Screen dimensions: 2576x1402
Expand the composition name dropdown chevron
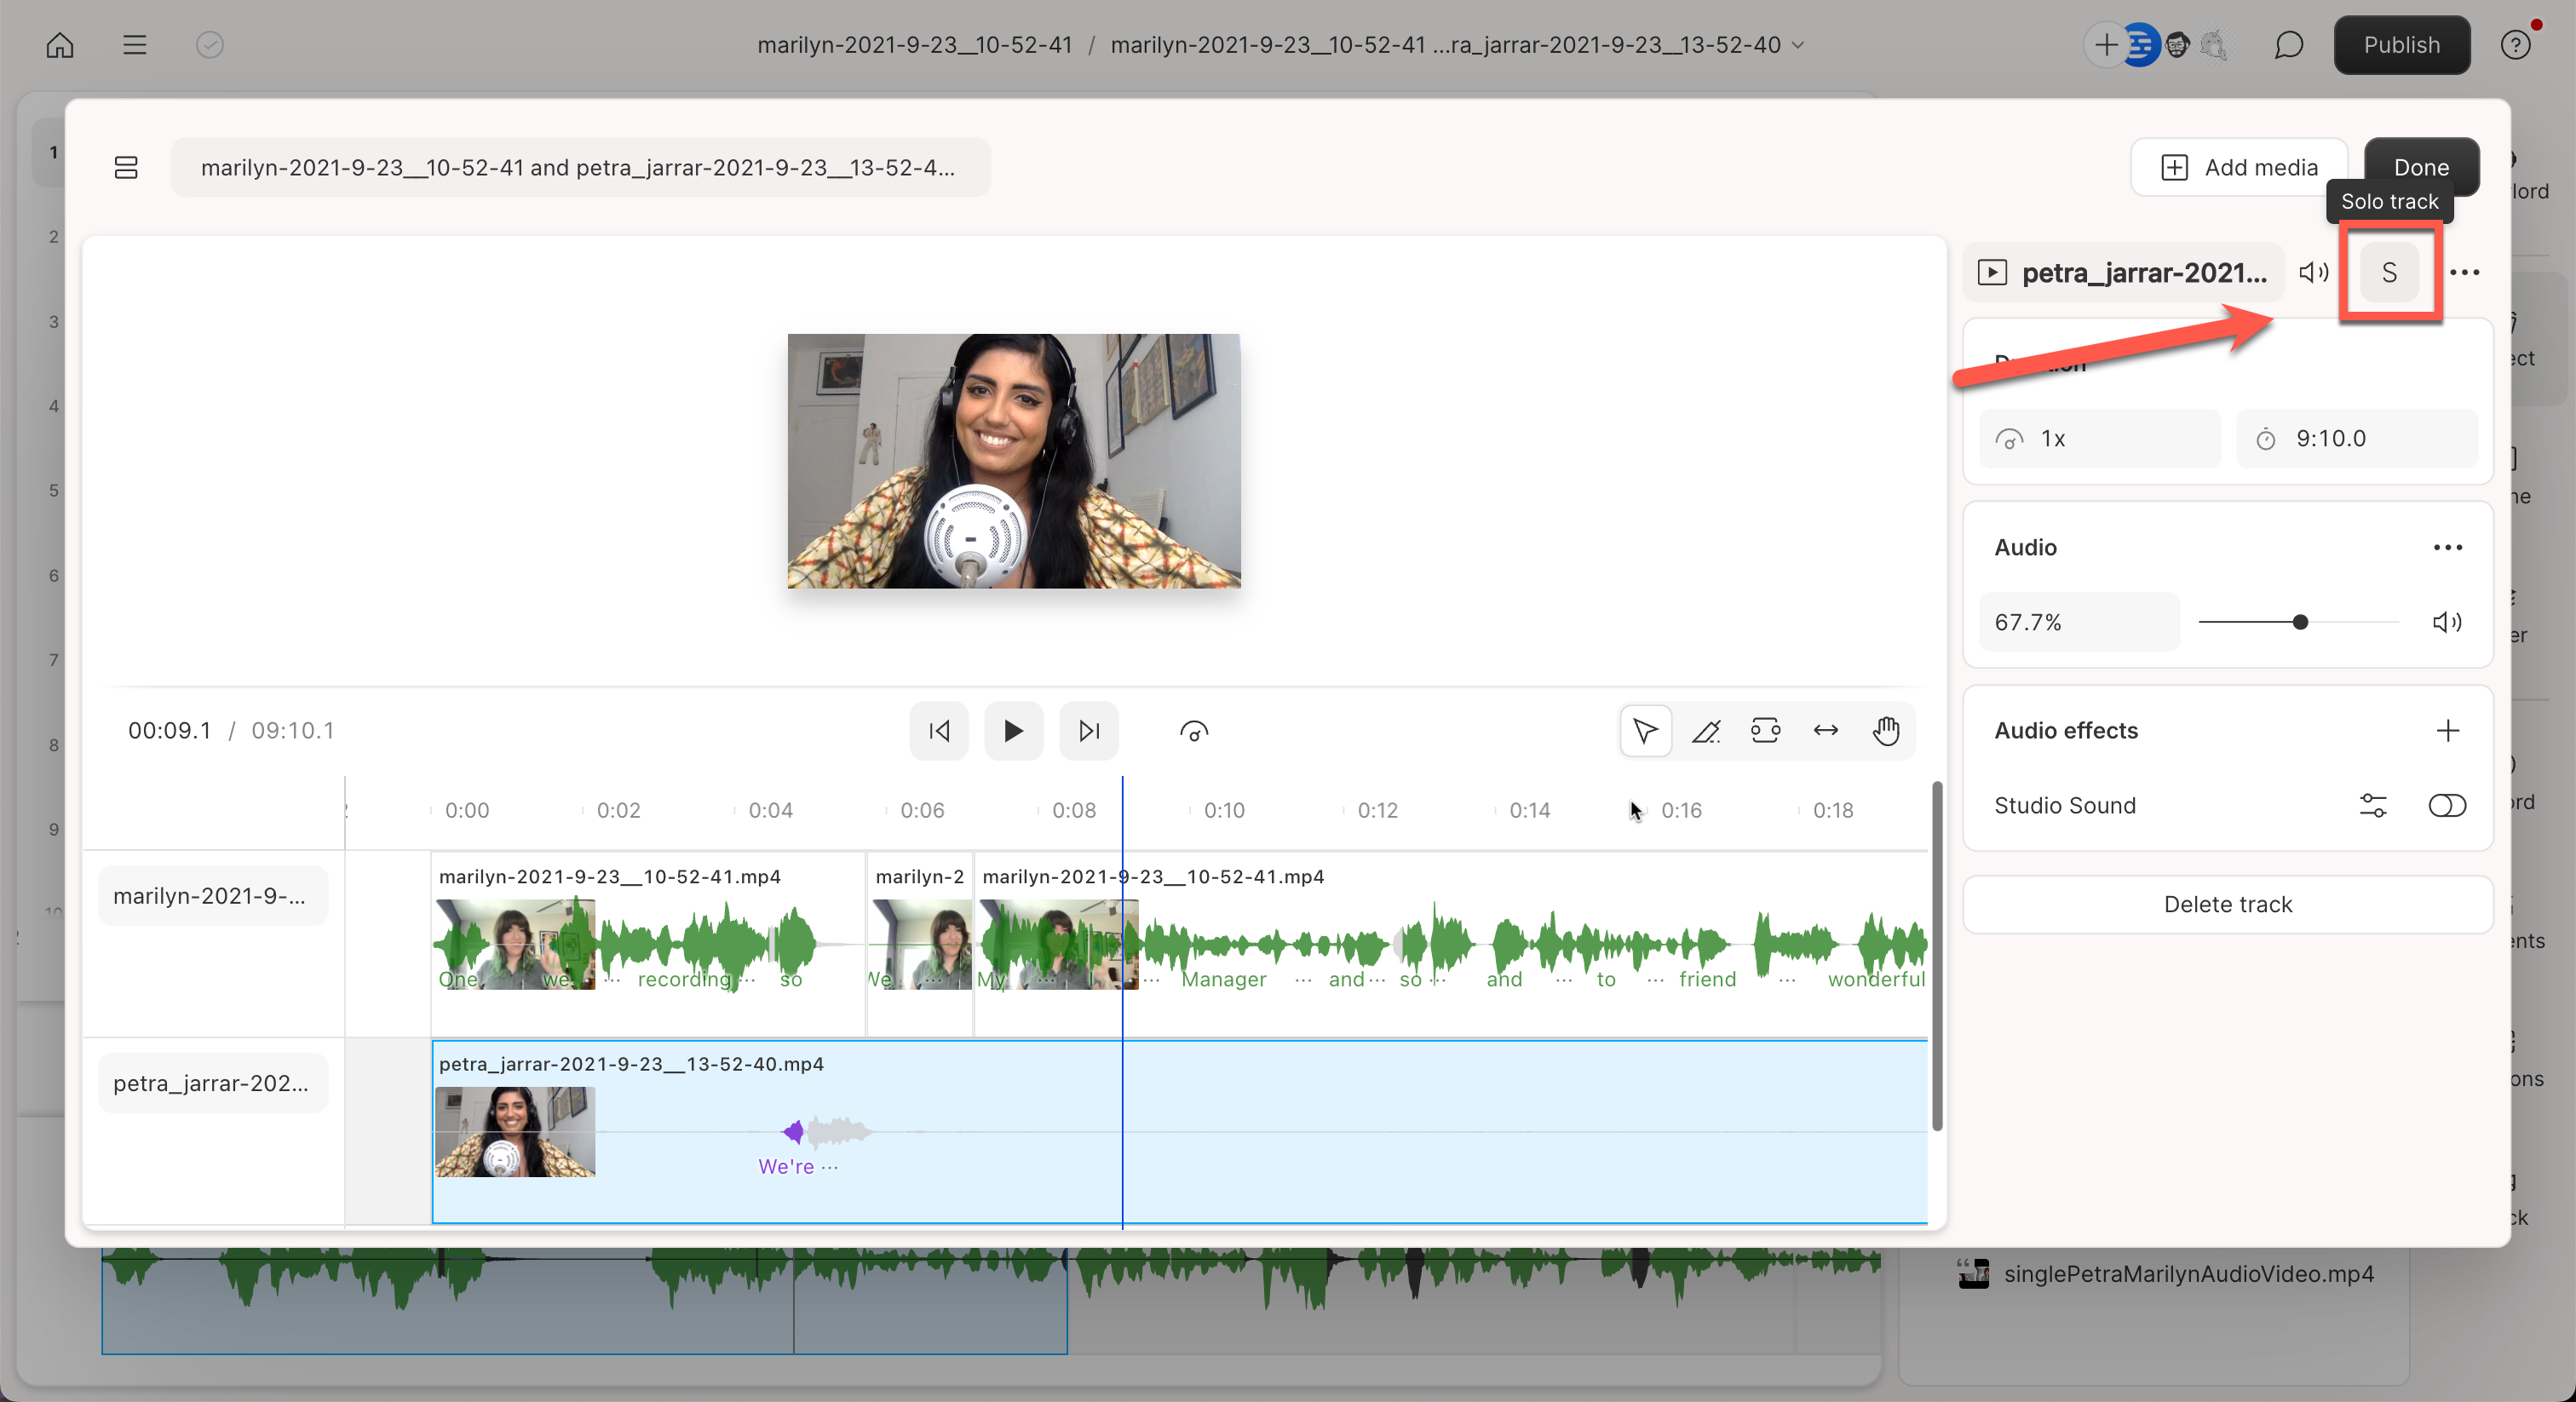click(1799, 45)
